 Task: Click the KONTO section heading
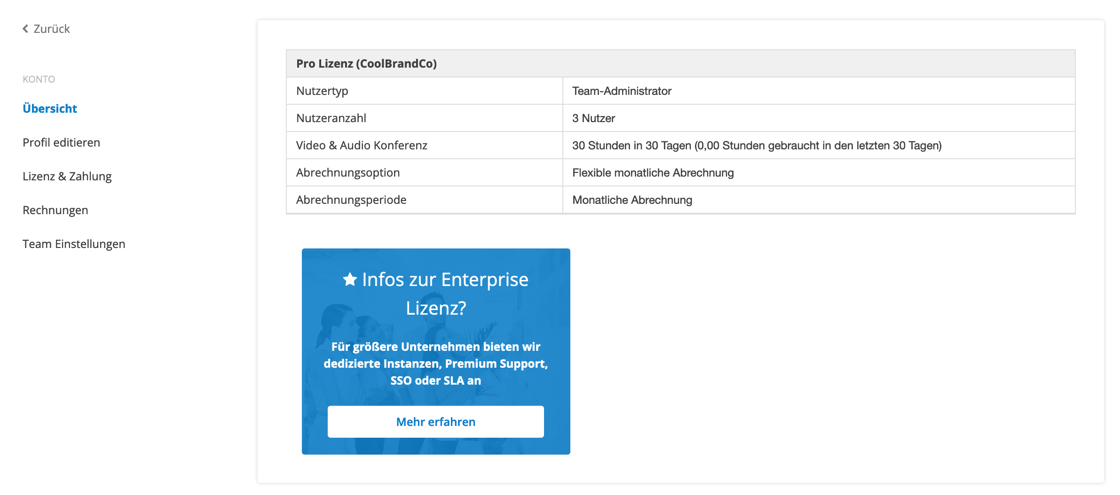click(x=39, y=79)
